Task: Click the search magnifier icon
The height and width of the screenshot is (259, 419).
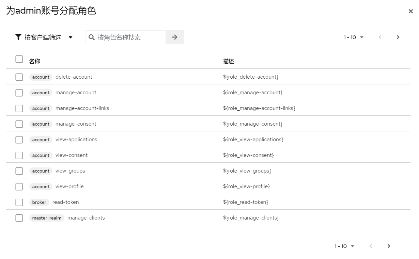Action: [x=91, y=37]
